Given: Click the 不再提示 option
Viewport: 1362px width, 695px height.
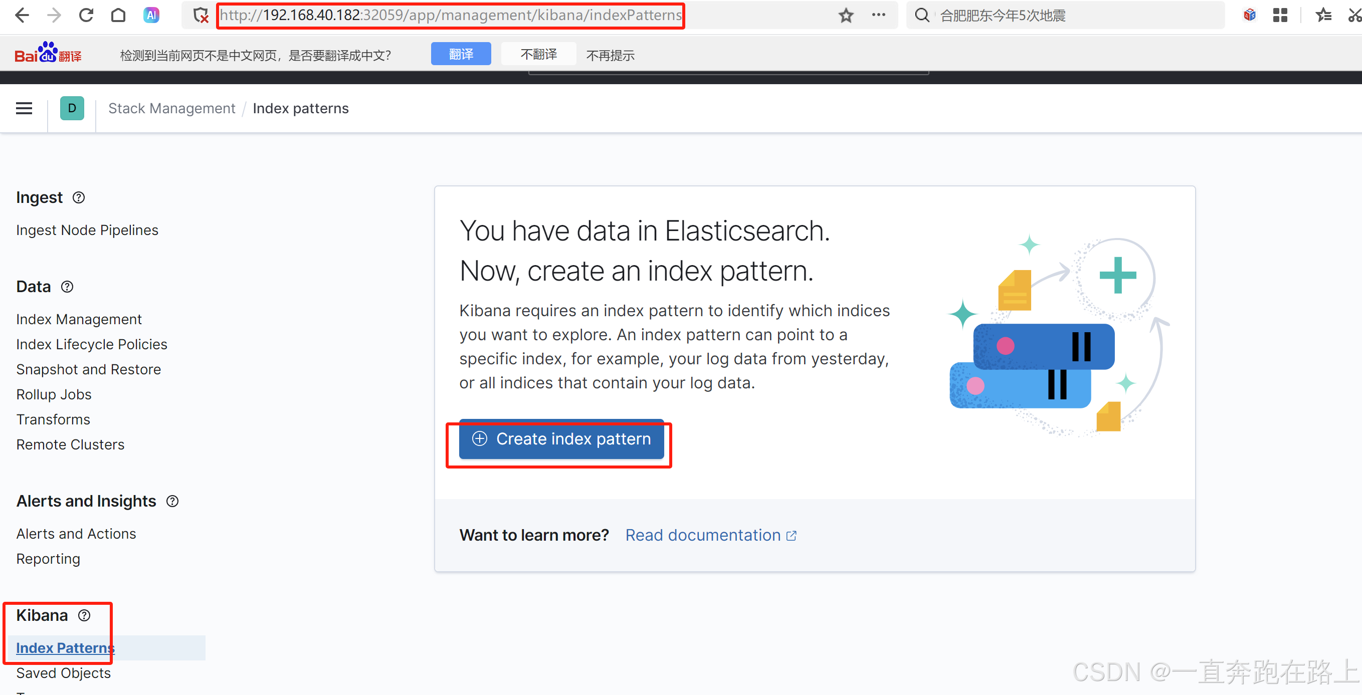Looking at the screenshot, I should coord(610,56).
